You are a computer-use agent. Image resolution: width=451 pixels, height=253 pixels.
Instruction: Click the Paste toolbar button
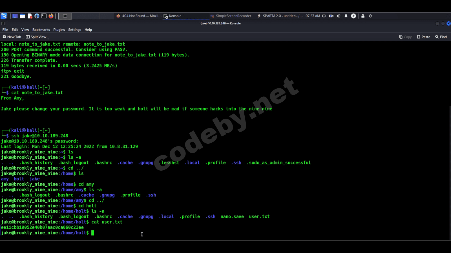click(x=423, y=37)
